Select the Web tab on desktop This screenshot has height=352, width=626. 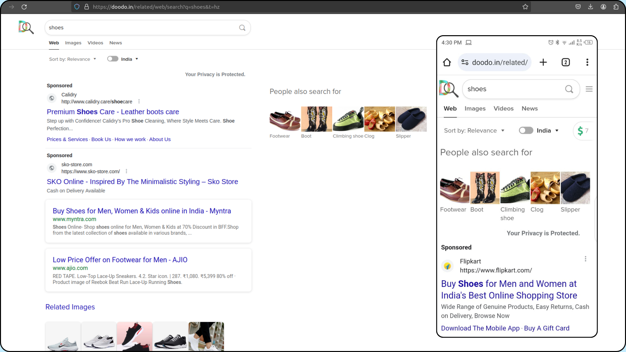(x=54, y=43)
